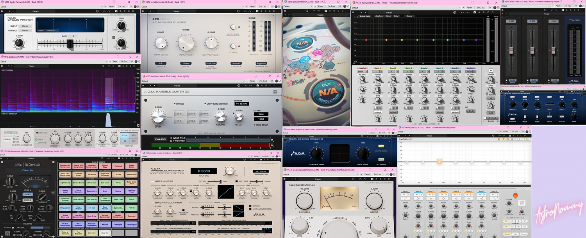Open Quick Help in tranQuilizr

(365, 16)
